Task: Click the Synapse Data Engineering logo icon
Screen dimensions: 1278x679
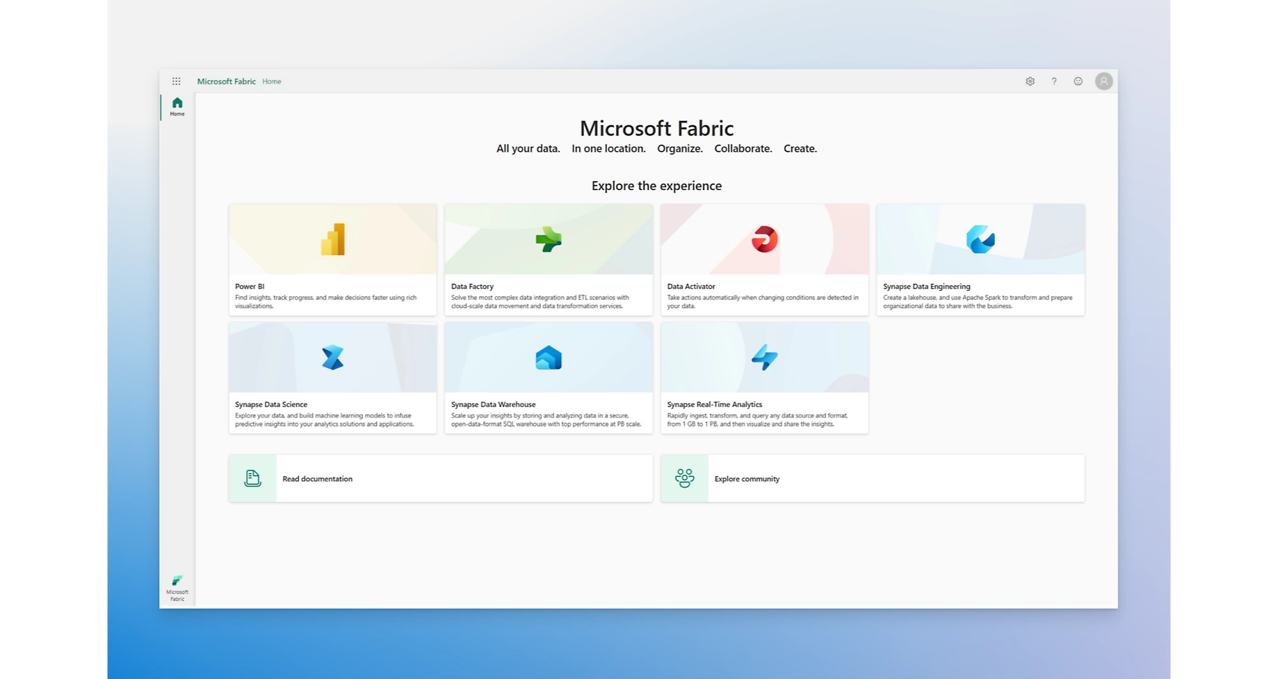Action: (x=980, y=240)
